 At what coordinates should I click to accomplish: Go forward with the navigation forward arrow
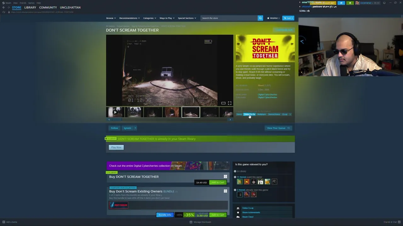pos(9,8)
